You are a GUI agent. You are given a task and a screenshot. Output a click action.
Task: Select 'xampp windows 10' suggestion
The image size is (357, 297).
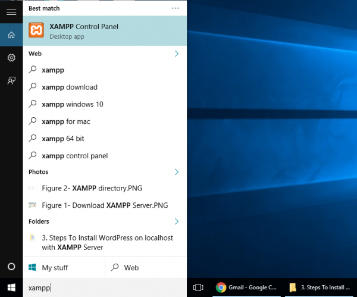tap(105, 104)
